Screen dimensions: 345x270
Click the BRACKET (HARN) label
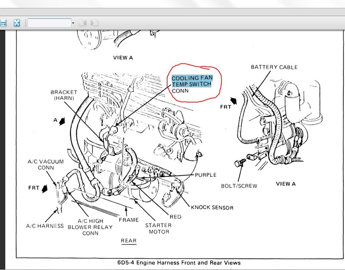point(64,95)
